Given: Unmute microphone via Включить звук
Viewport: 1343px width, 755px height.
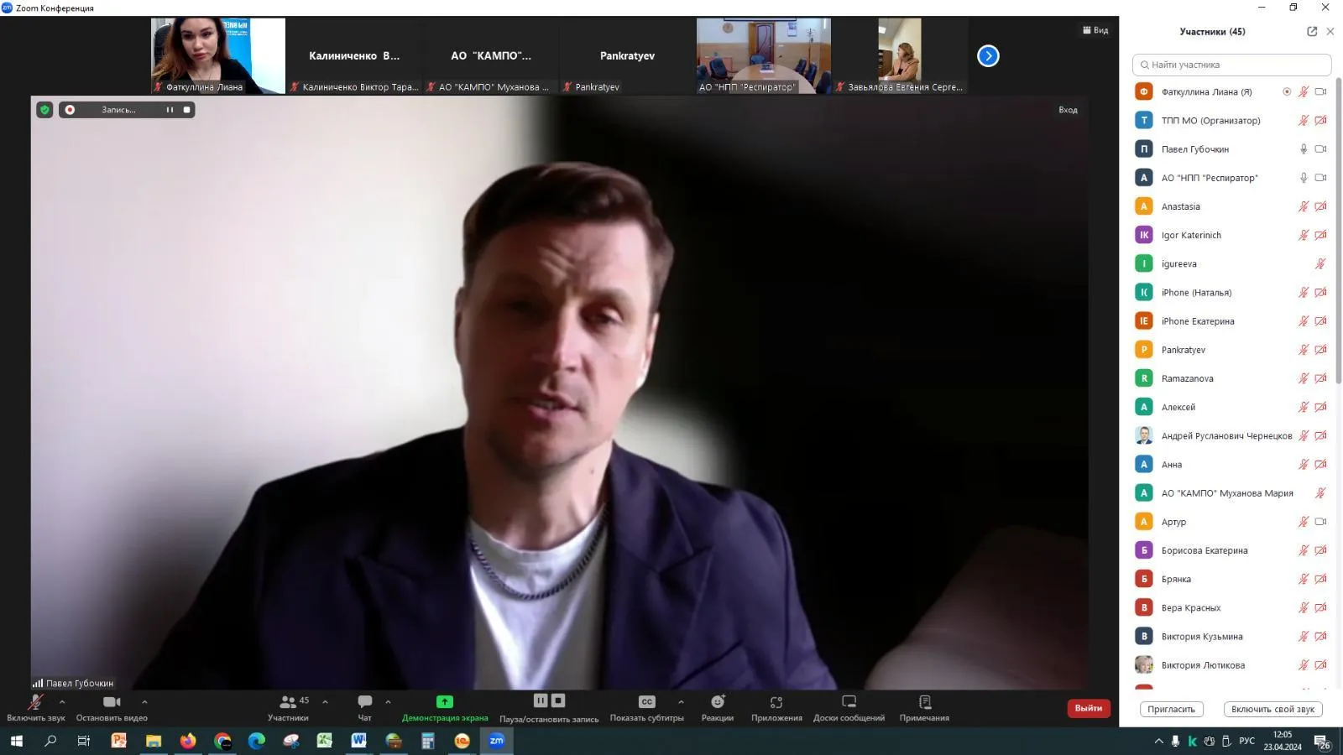Looking at the screenshot, I should coord(35,708).
